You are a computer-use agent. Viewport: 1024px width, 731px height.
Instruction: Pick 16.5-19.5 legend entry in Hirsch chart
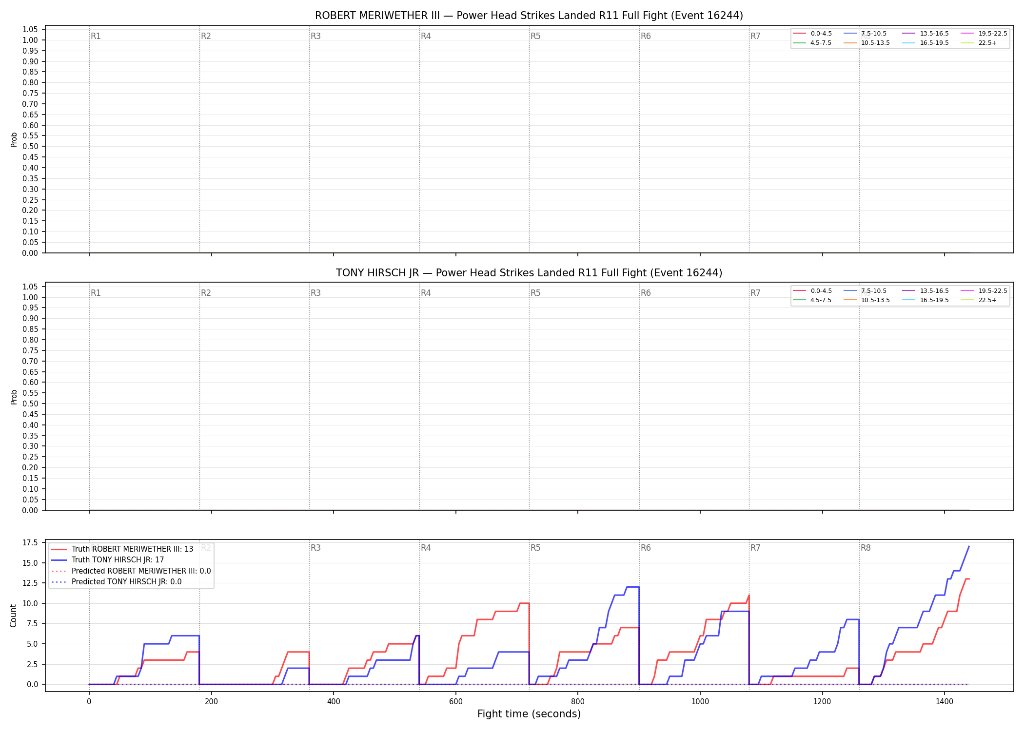point(926,300)
